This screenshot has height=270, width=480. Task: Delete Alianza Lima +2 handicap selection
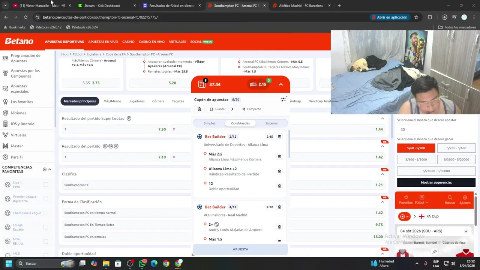pos(279,171)
